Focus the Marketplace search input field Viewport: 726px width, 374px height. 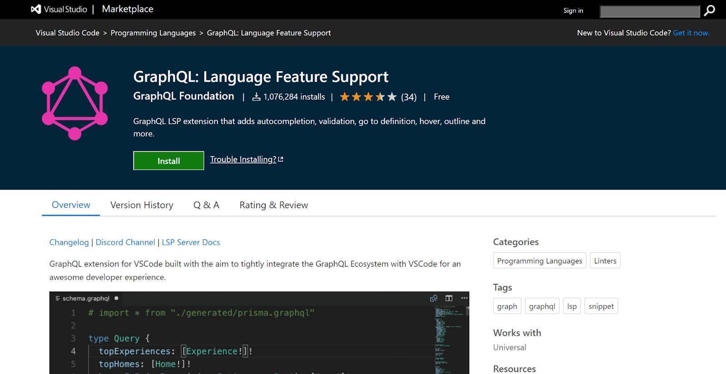[x=649, y=11]
